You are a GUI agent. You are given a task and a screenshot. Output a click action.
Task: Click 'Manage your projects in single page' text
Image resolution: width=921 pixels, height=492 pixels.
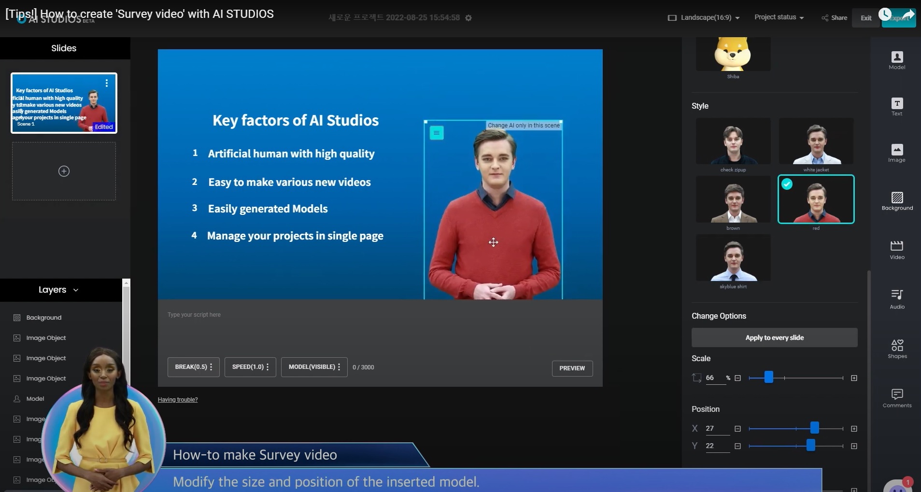295,236
